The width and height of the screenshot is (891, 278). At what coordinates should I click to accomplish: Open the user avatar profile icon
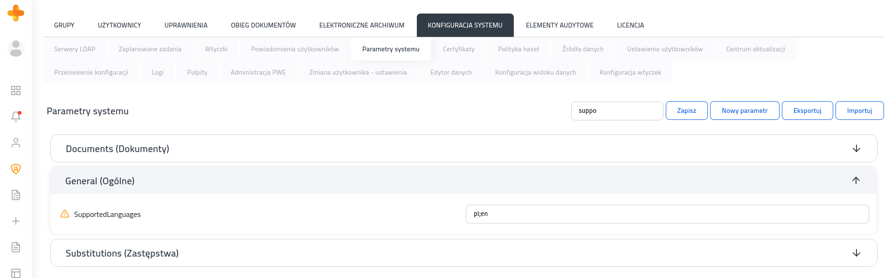tap(16, 49)
